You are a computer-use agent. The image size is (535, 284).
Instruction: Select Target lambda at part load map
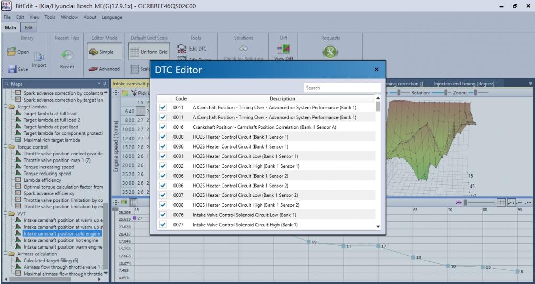(51, 127)
